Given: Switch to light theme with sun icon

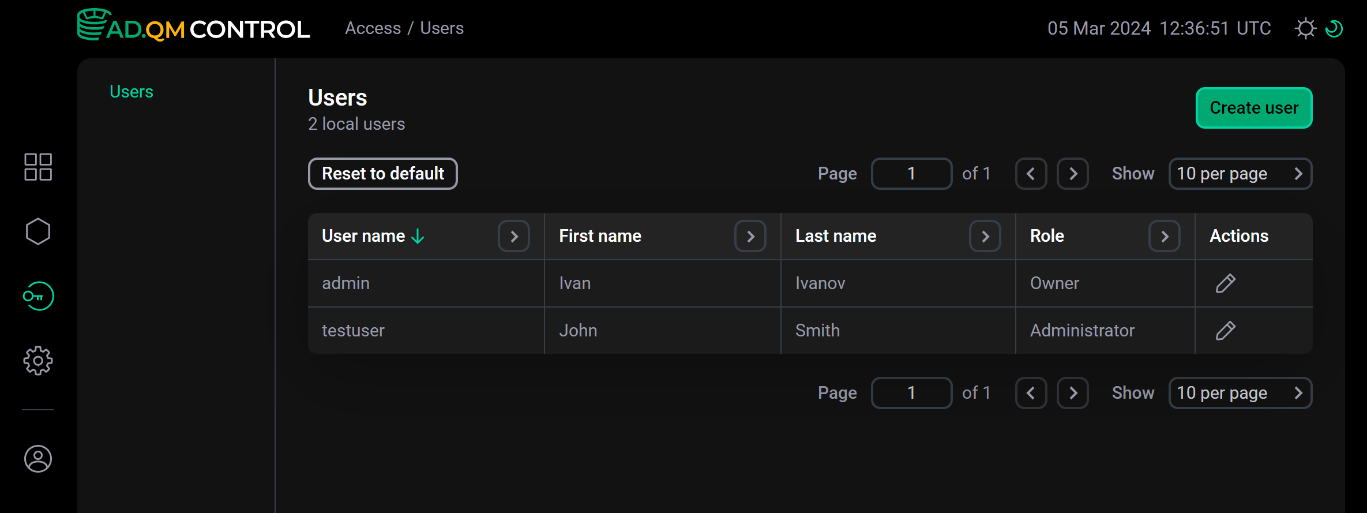Looking at the screenshot, I should [x=1305, y=28].
